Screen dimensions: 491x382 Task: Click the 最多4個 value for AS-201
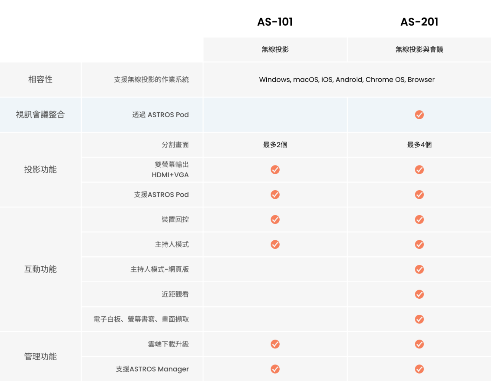(x=419, y=145)
